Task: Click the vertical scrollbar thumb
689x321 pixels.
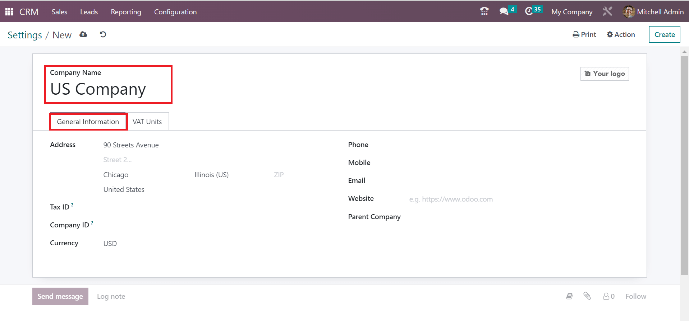Action: [684, 165]
